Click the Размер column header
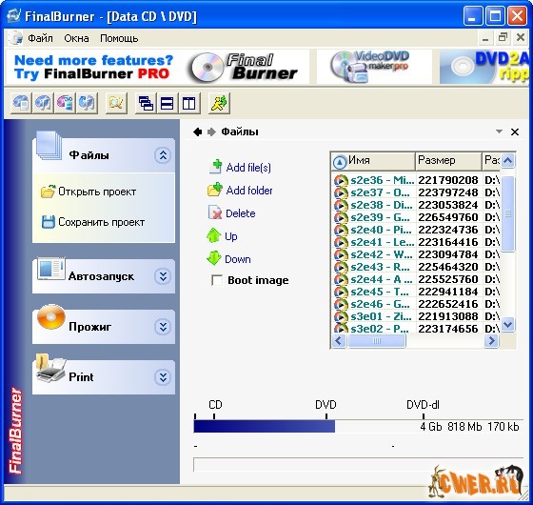 pos(448,160)
